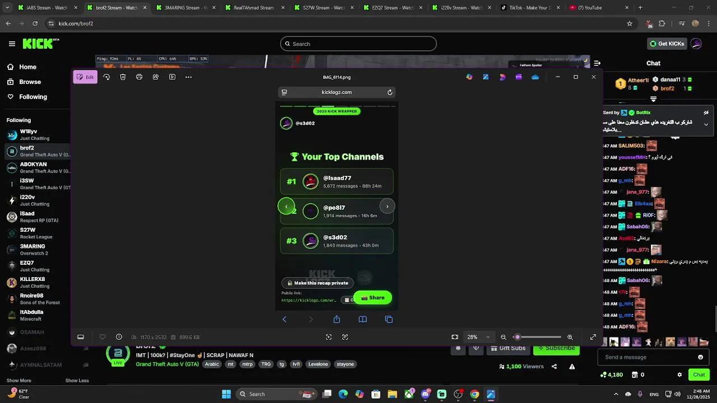Image resolution: width=717 pixels, height=403 pixels.
Task: Click the Arabic tag
Action: pos(212,364)
